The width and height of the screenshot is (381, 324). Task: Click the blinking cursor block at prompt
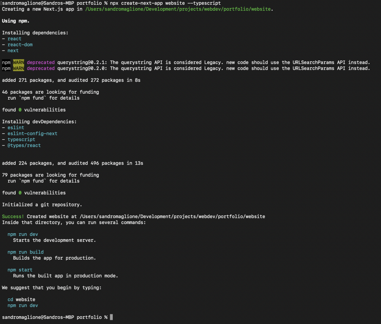[111, 317]
